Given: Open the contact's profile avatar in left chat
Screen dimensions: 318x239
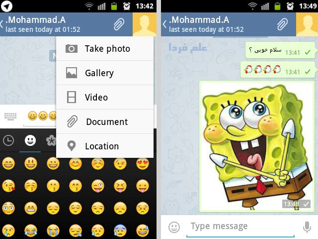Looking at the screenshot, I should tap(145, 24).
